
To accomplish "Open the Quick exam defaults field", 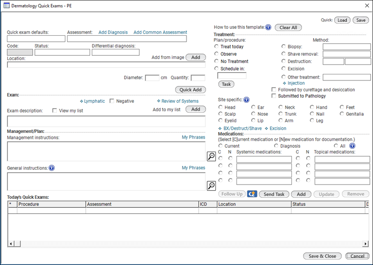I will pyautogui.click(x=36, y=39).
